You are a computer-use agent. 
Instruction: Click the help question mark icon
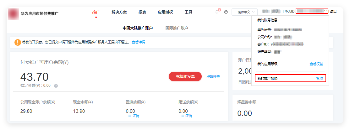pos(226,12)
